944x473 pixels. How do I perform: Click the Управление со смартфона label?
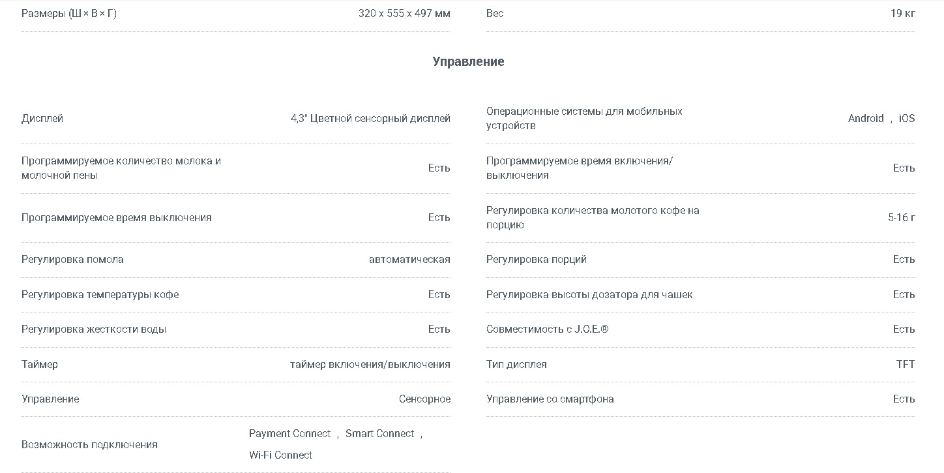click(550, 399)
